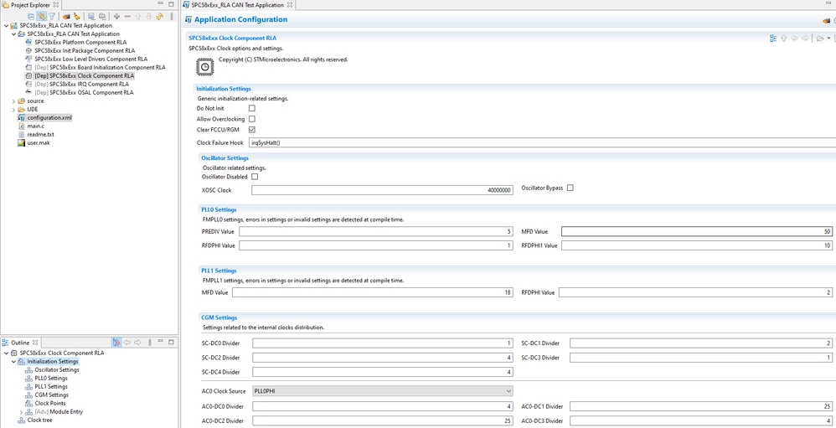Click the add component plus icon
The image size is (836, 428).
point(116,17)
